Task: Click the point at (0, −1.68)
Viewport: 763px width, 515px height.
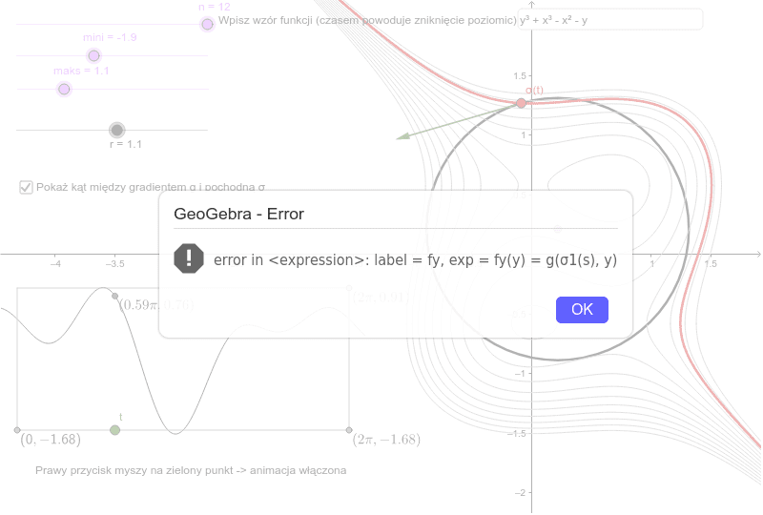Action: click(x=17, y=430)
